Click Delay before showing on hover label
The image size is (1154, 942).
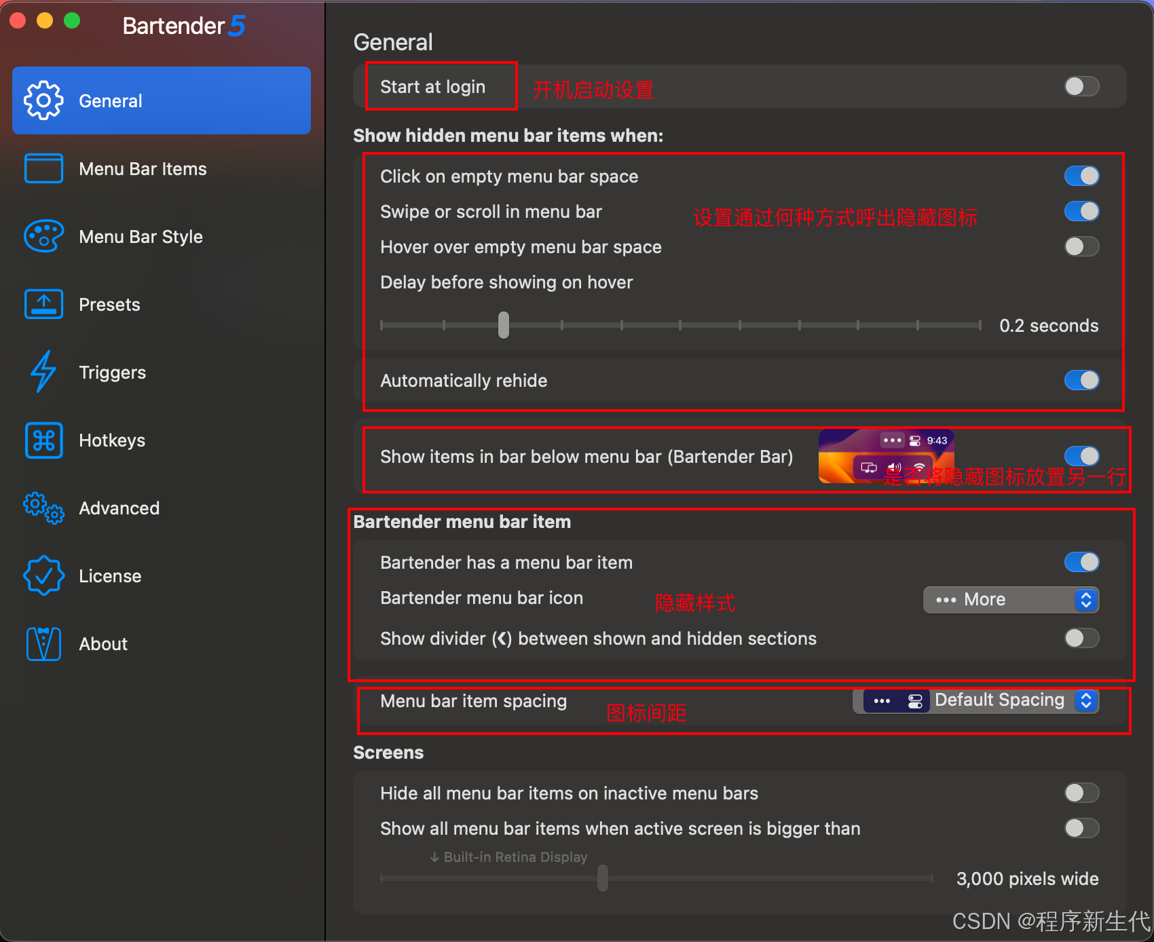[506, 282]
